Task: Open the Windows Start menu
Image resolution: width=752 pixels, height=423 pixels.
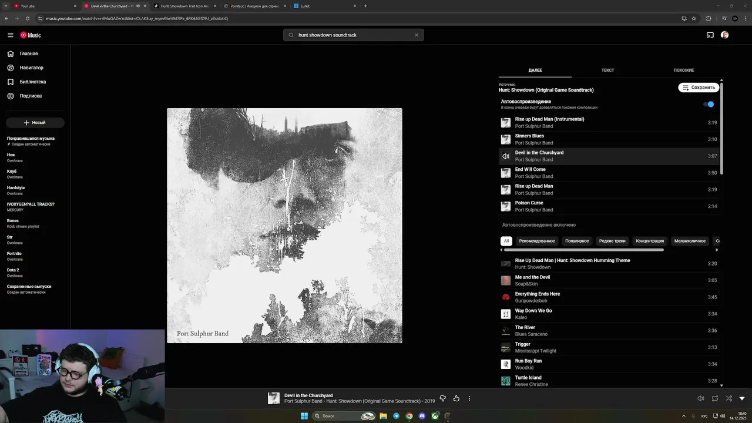Action: (x=304, y=416)
